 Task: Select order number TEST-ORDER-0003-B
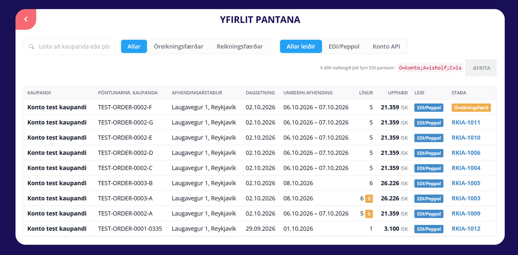click(x=125, y=183)
